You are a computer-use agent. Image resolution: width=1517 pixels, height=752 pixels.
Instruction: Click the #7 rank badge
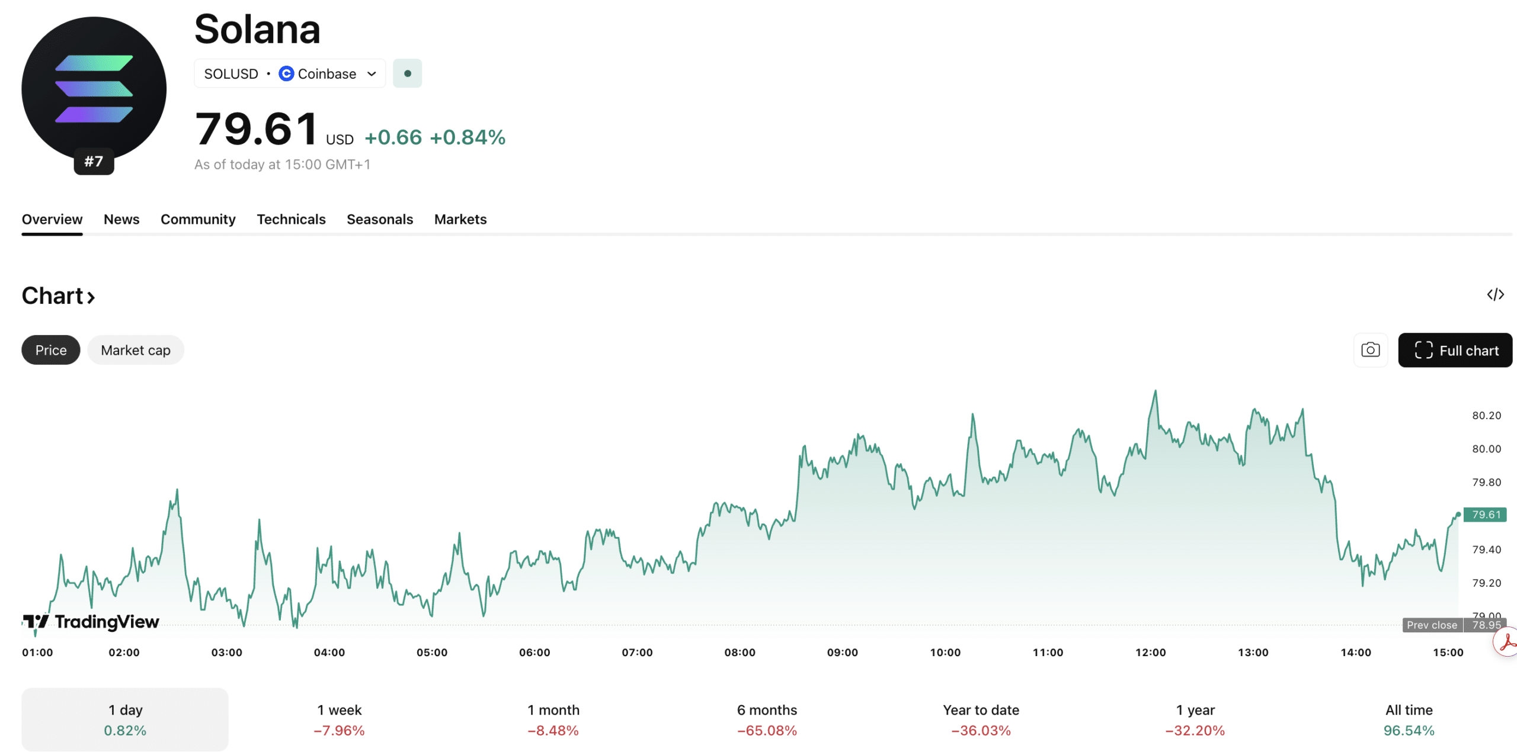pyautogui.click(x=94, y=162)
